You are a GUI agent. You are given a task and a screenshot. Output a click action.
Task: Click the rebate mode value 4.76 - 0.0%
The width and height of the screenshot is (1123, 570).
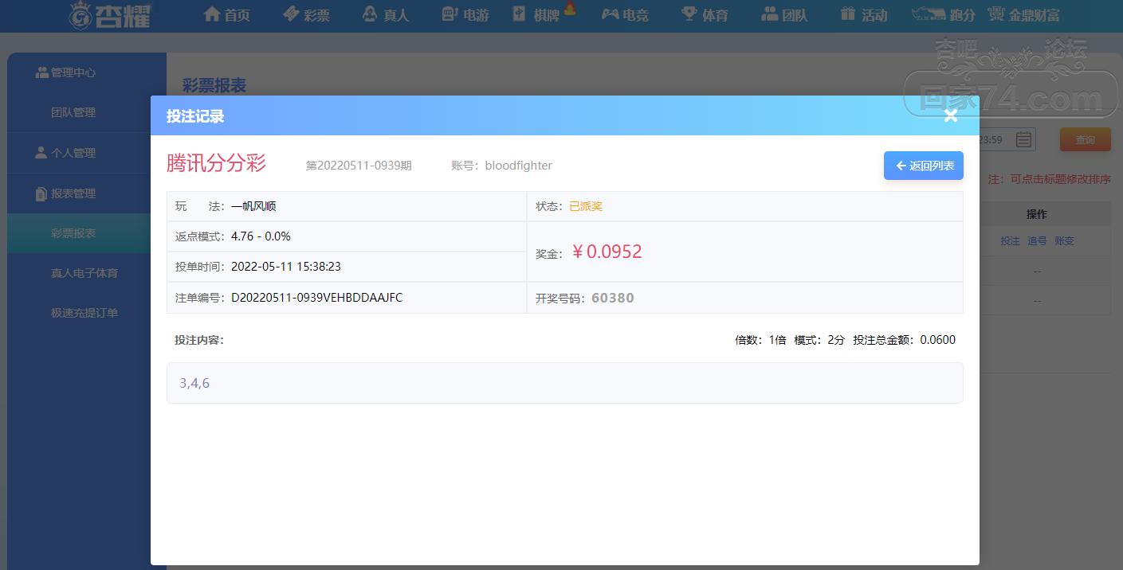coord(261,236)
